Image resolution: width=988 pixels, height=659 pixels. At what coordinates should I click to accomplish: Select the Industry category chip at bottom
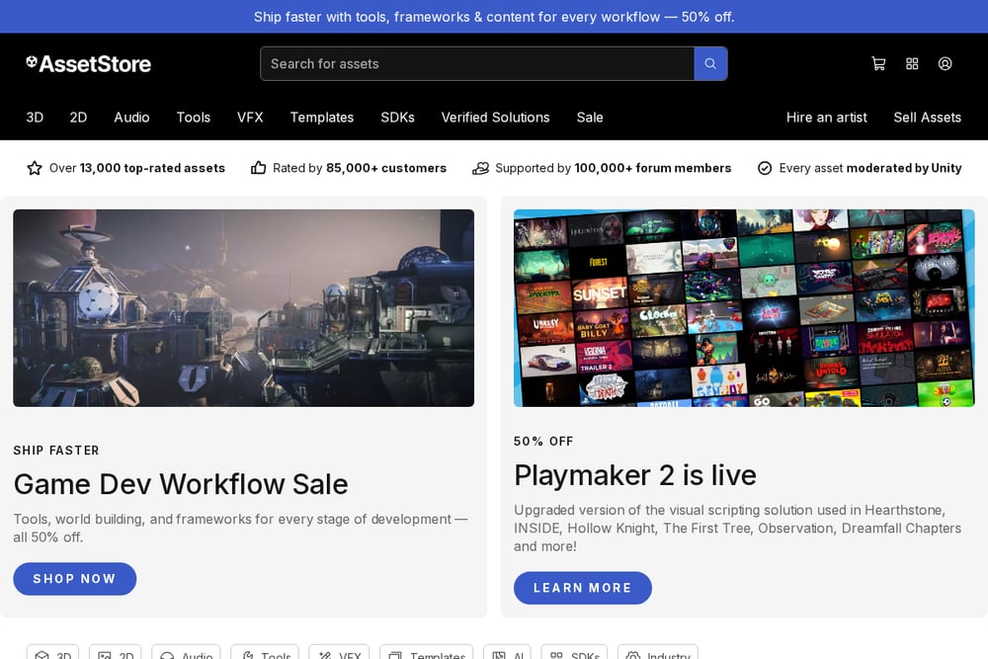(658, 653)
